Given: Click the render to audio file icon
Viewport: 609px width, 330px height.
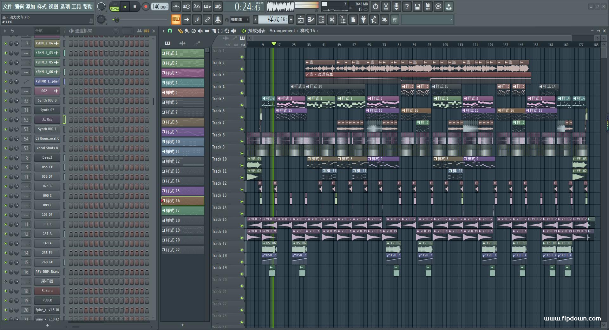Looking at the screenshot, I should click(x=428, y=7).
